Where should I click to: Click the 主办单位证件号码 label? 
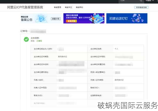98,57
